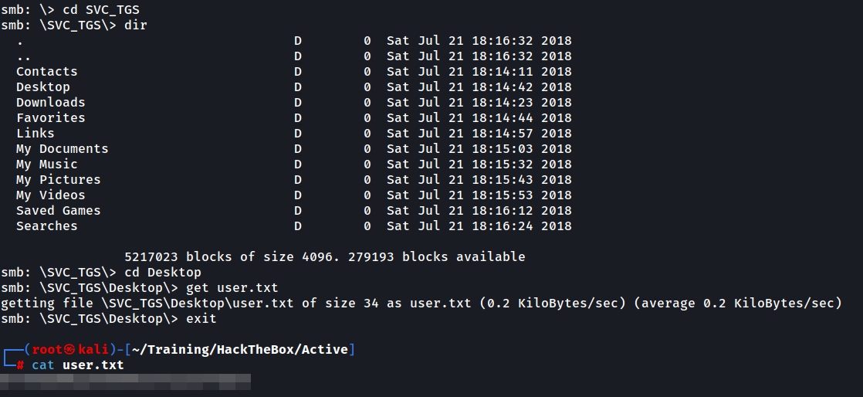863x397 pixels.
Task: Select the Saved Games directory entry
Action: (x=59, y=211)
